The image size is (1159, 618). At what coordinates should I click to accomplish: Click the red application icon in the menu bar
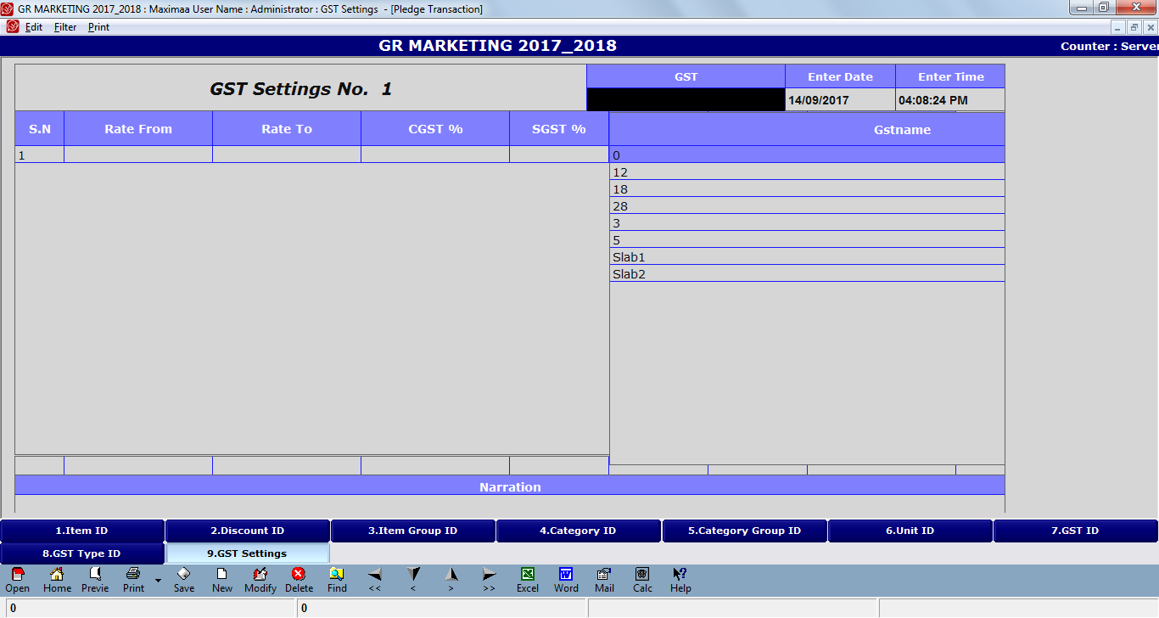point(12,26)
